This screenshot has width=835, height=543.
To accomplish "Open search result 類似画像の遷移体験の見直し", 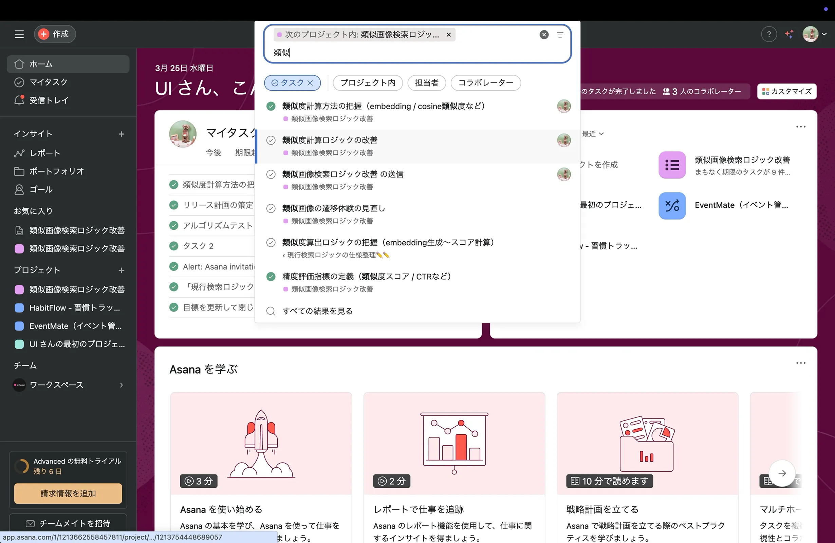I will [x=417, y=214].
